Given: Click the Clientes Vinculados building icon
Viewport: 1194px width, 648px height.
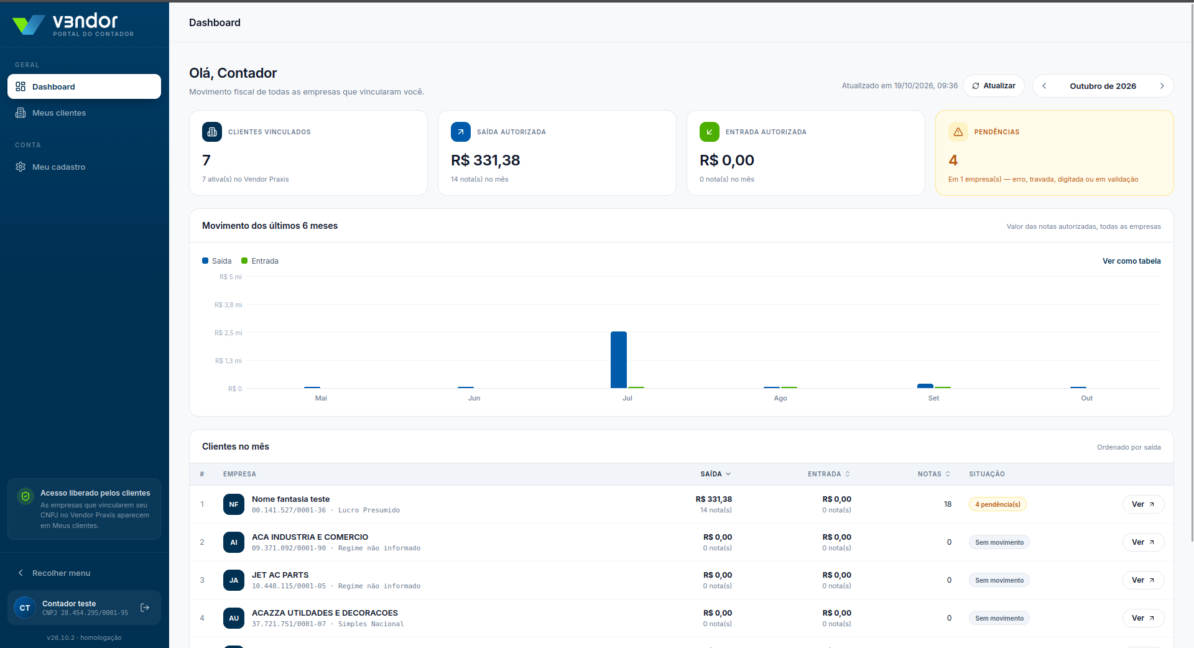Looking at the screenshot, I should tap(212, 132).
